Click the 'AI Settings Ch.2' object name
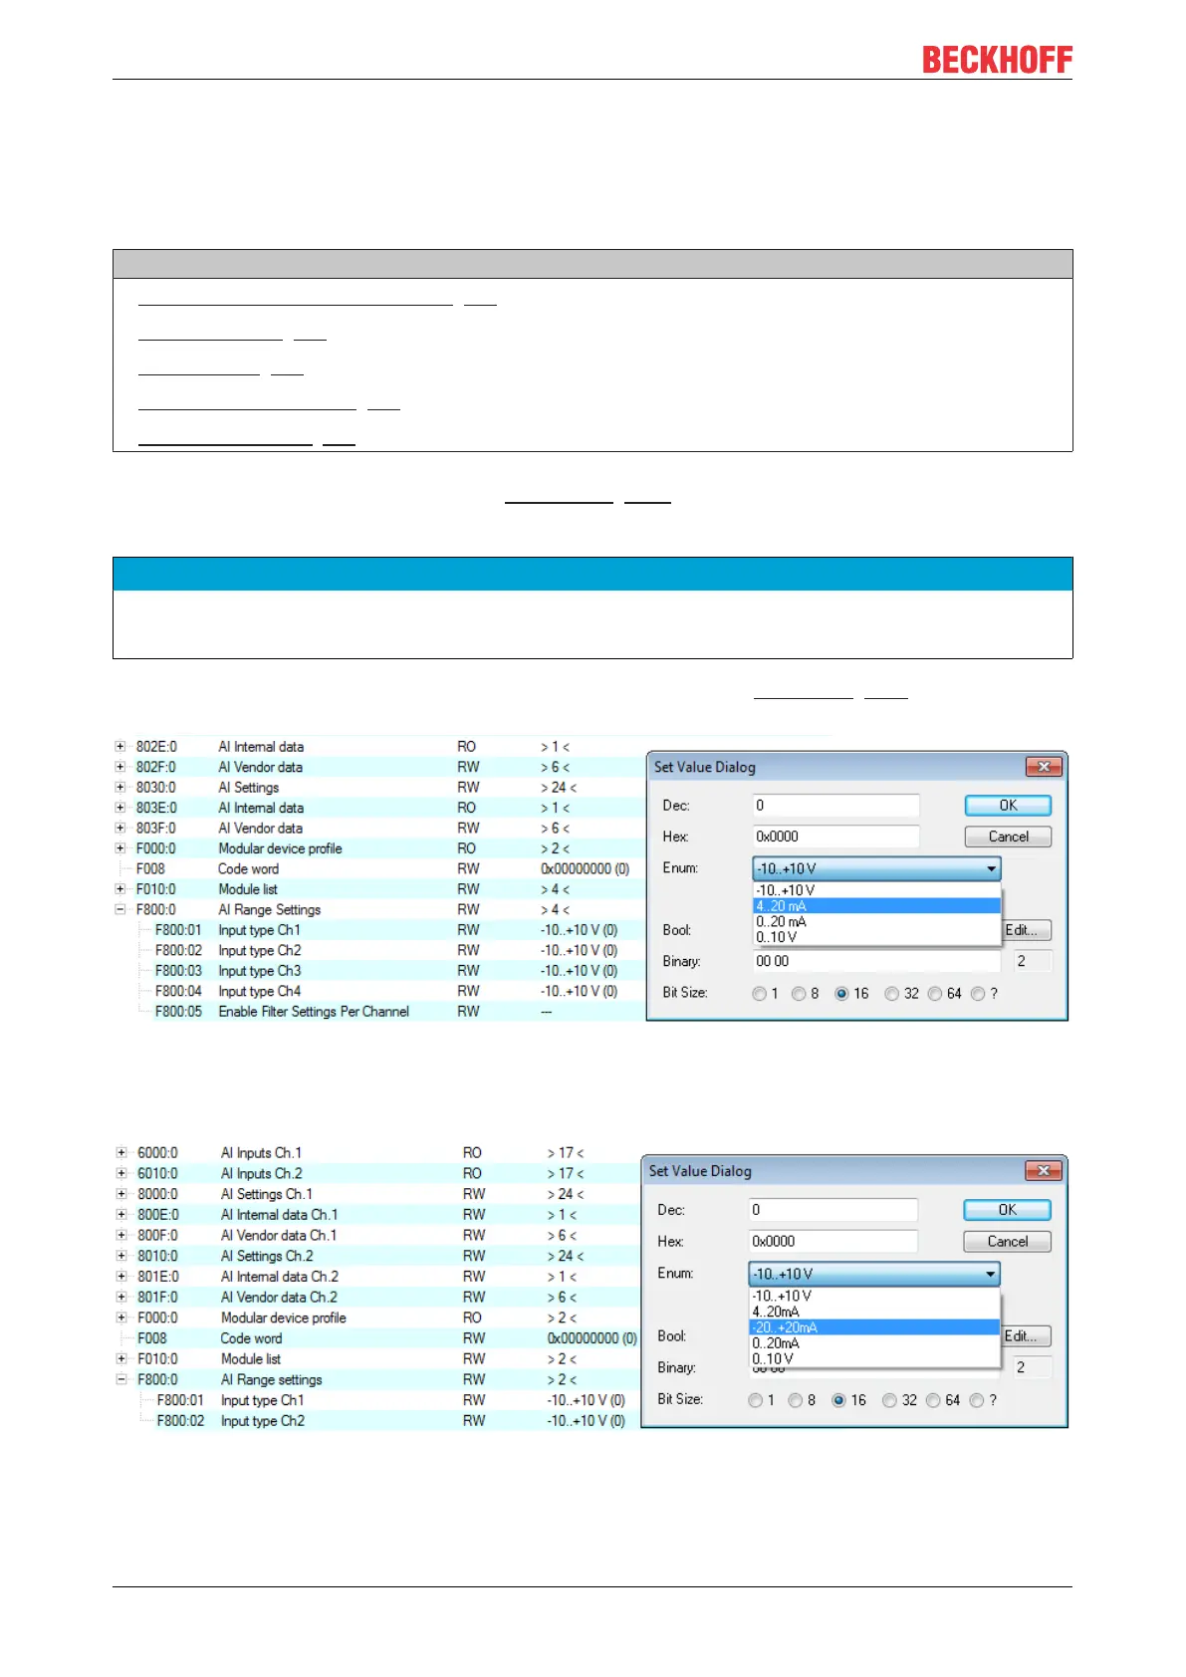This screenshot has width=1186, height=1677. click(x=267, y=1256)
